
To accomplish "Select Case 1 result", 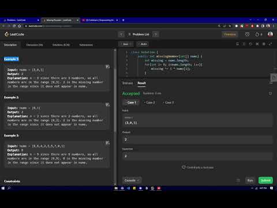I will [131, 103].
